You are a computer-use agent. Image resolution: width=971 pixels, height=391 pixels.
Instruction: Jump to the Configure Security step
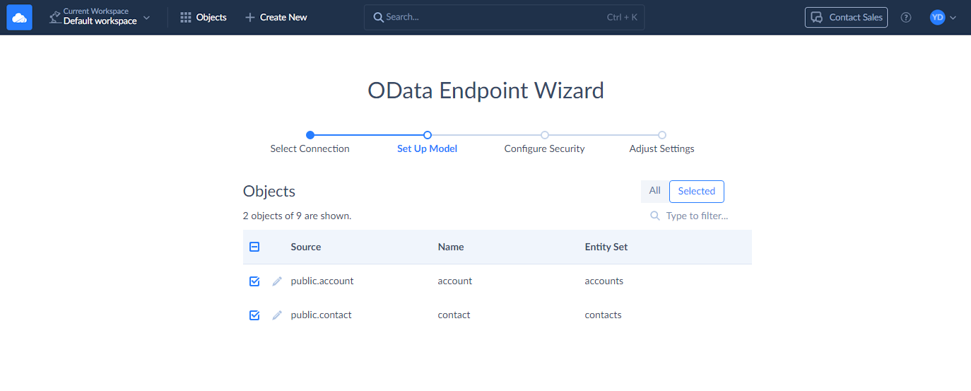click(x=544, y=135)
